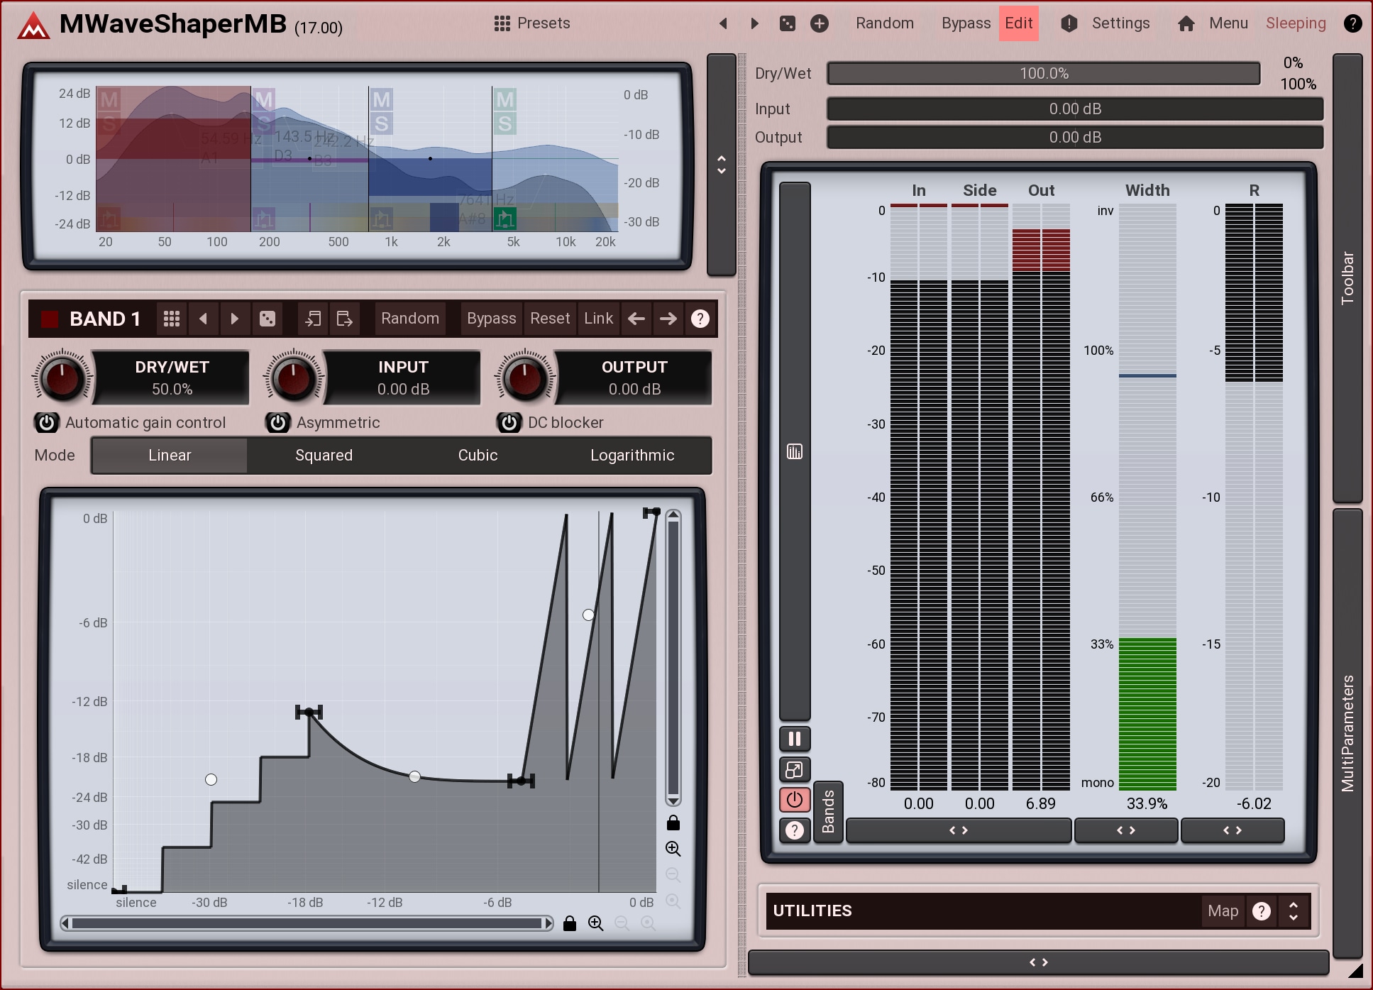Open the Menu item in header
1373x990 pixels.
[x=1228, y=23]
